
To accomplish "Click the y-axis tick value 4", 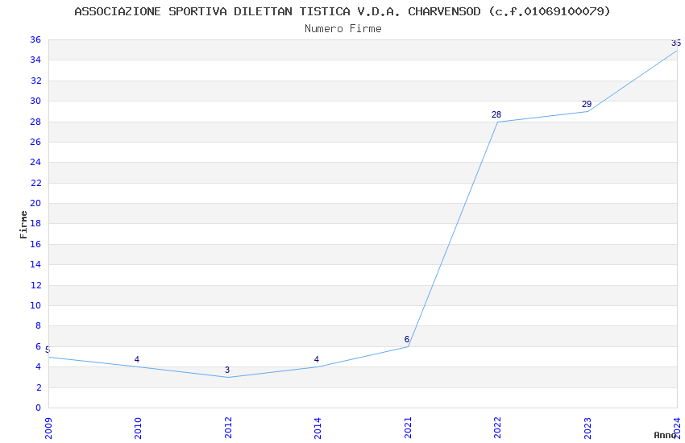I will [x=39, y=366].
